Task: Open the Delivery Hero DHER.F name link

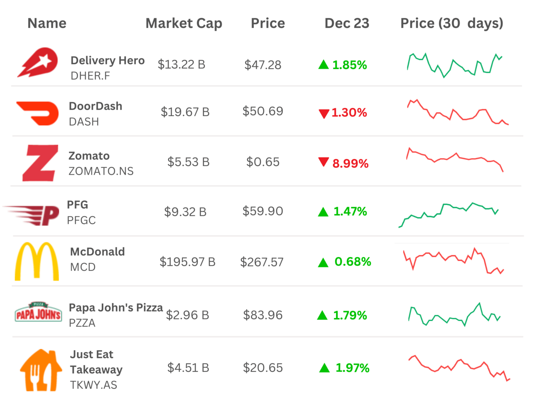Action: coord(108,68)
